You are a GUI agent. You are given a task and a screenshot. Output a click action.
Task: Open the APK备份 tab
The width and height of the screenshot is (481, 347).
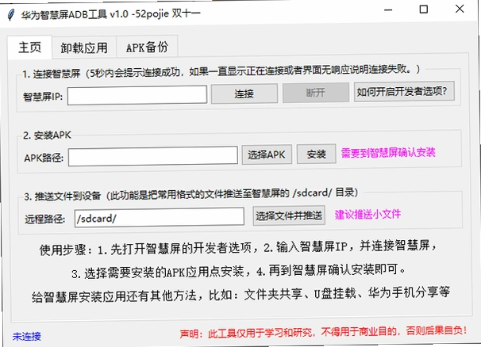click(x=147, y=47)
